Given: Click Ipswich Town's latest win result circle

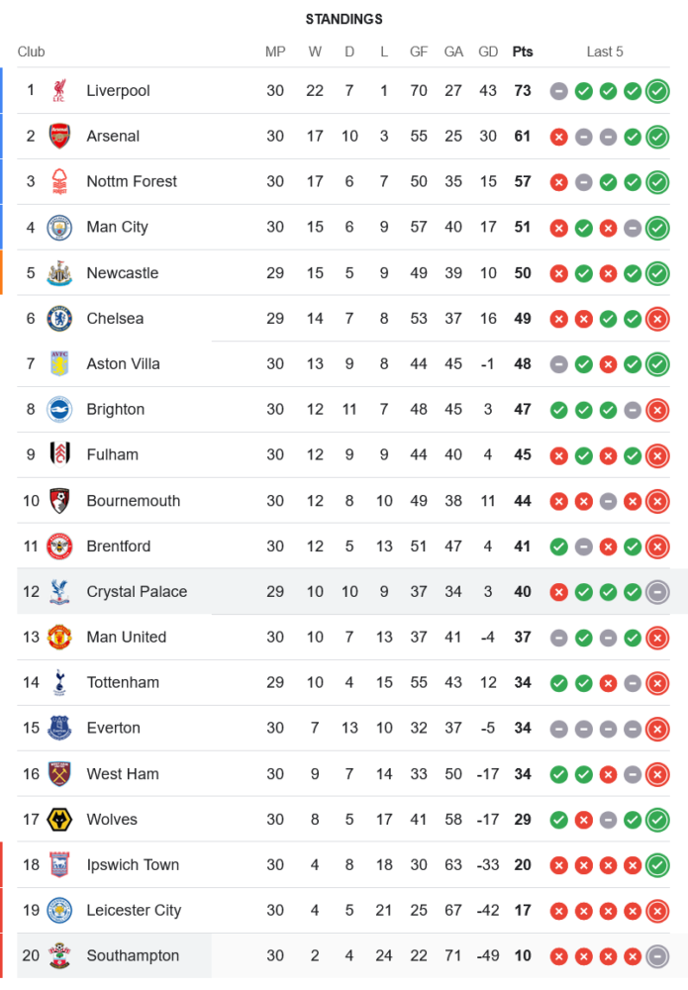Looking at the screenshot, I should (x=656, y=865).
